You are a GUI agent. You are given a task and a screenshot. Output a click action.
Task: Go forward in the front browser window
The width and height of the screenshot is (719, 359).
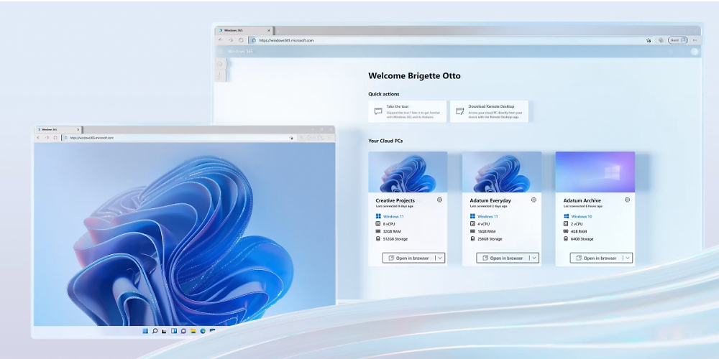47,137
